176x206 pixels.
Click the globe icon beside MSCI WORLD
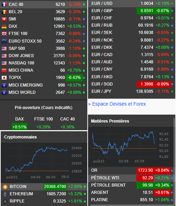click(x=4, y=92)
